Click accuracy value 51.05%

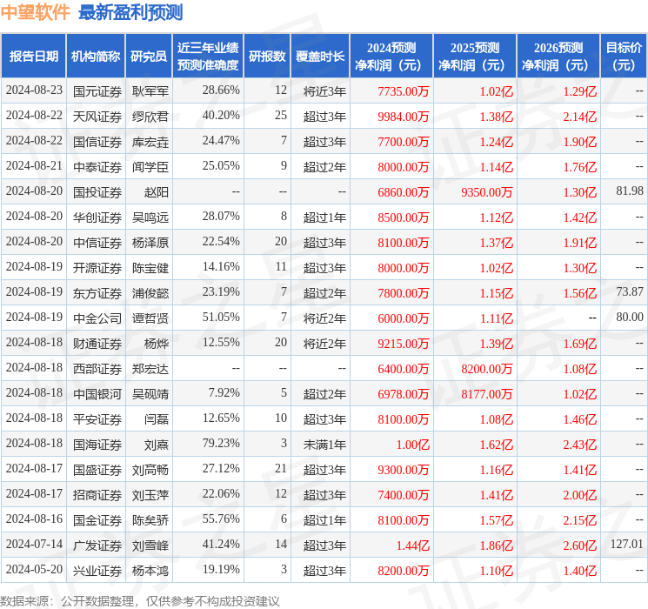point(221,317)
